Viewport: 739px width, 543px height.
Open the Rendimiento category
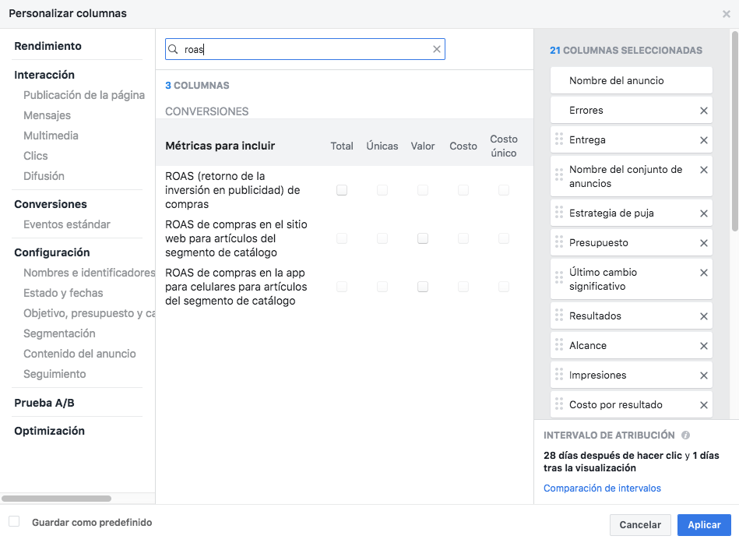click(48, 46)
